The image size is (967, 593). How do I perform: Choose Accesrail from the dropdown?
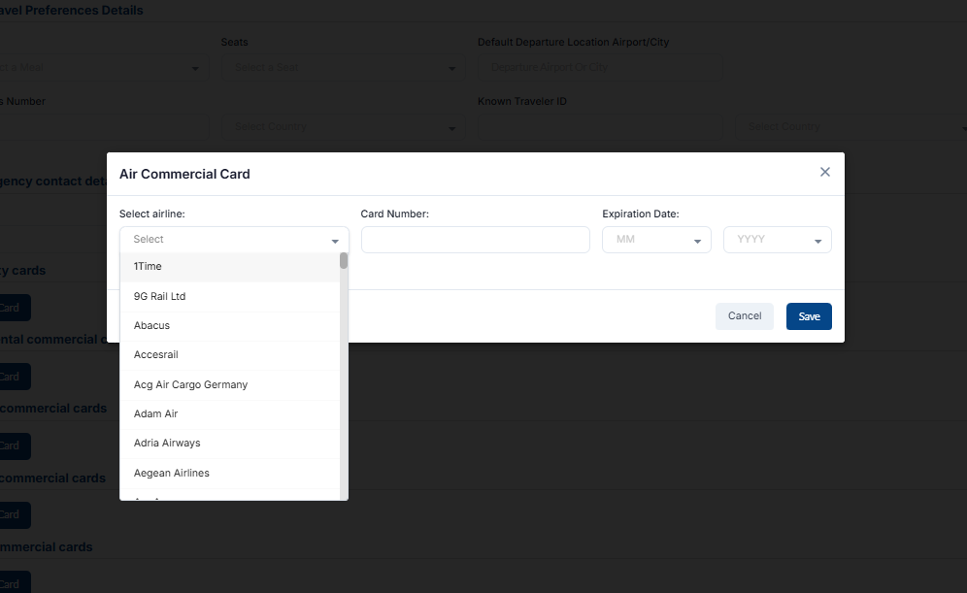229,355
